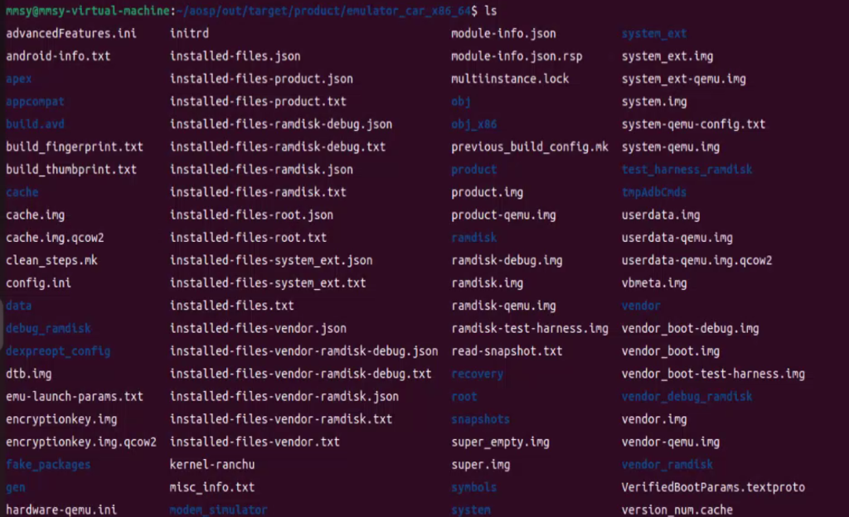
Task: Select the modem_simulator directory name
Action: [218, 510]
